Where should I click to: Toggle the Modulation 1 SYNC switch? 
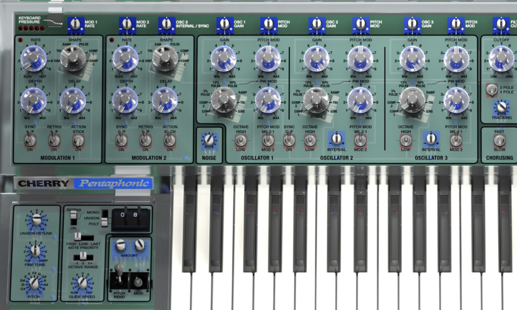(30, 139)
